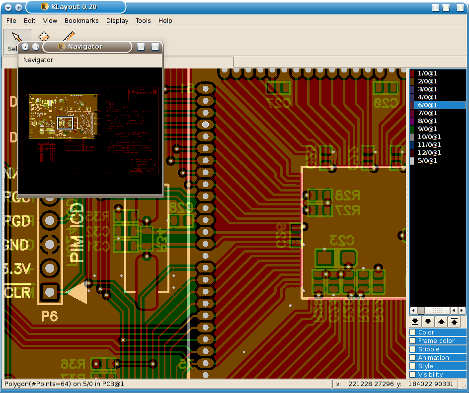Select the arrow Select tool
The image size is (469, 393).
16,39
